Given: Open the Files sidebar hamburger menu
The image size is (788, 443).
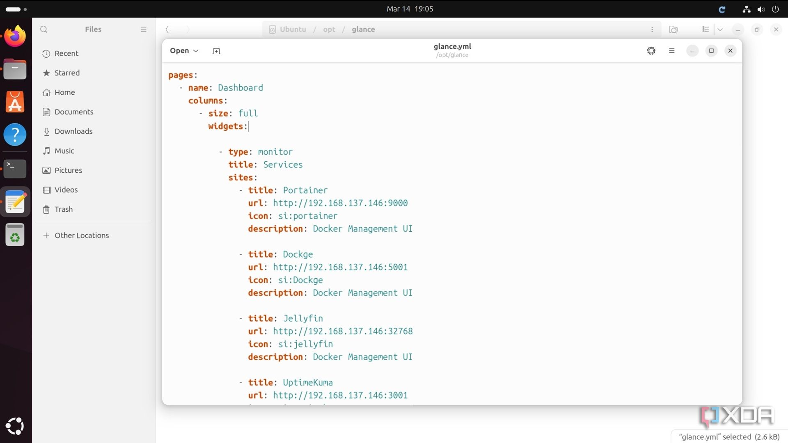Looking at the screenshot, I should 144,29.
